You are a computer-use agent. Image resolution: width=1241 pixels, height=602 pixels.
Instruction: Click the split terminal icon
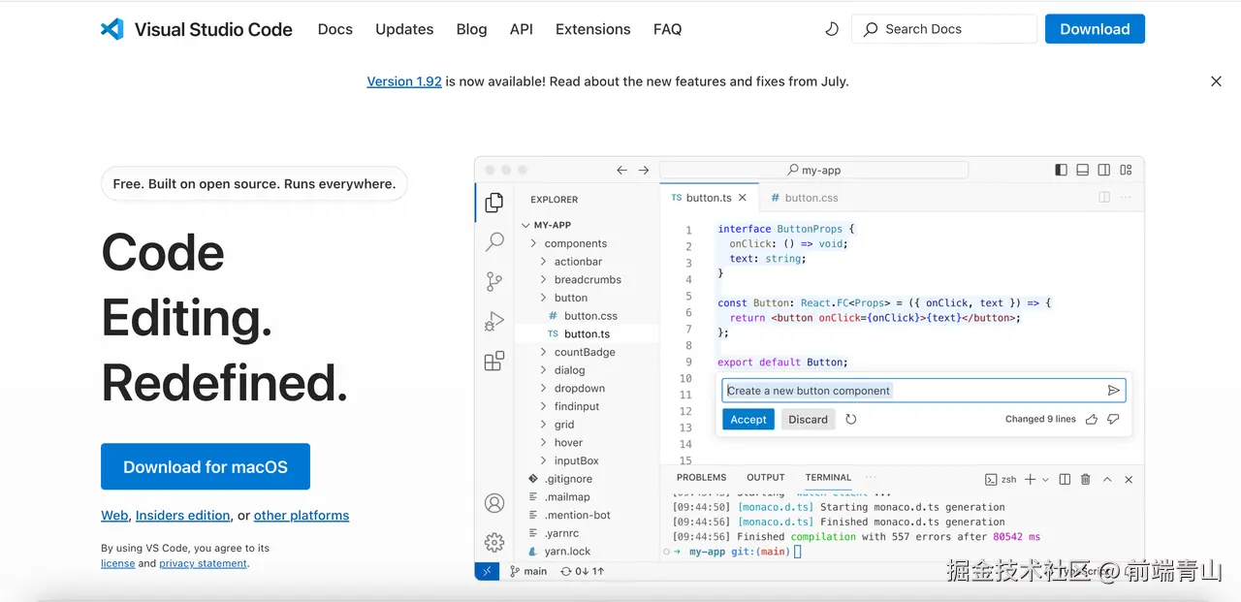click(x=1065, y=479)
